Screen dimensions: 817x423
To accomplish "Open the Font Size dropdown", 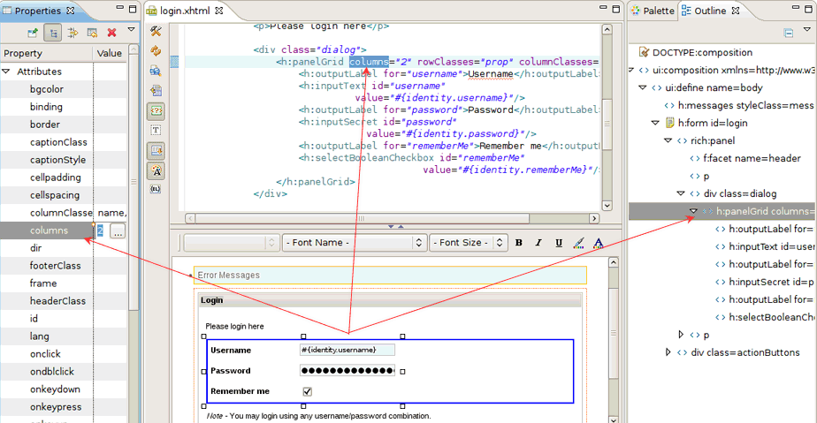I will 468,243.
